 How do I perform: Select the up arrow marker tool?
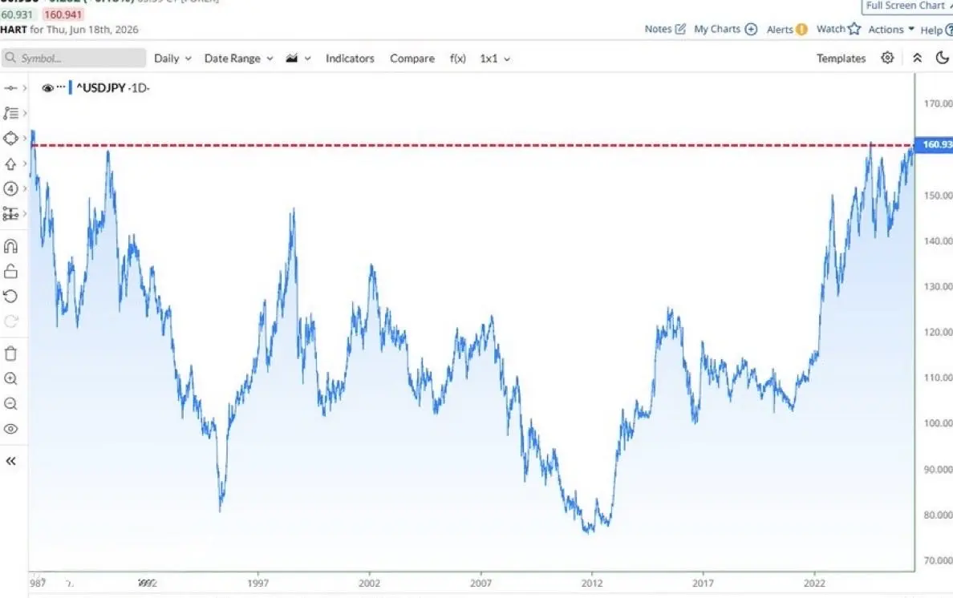click(x=10, y=164)
